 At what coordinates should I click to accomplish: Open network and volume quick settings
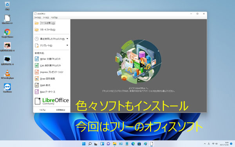pyautogui.click(x=215, y=144)
